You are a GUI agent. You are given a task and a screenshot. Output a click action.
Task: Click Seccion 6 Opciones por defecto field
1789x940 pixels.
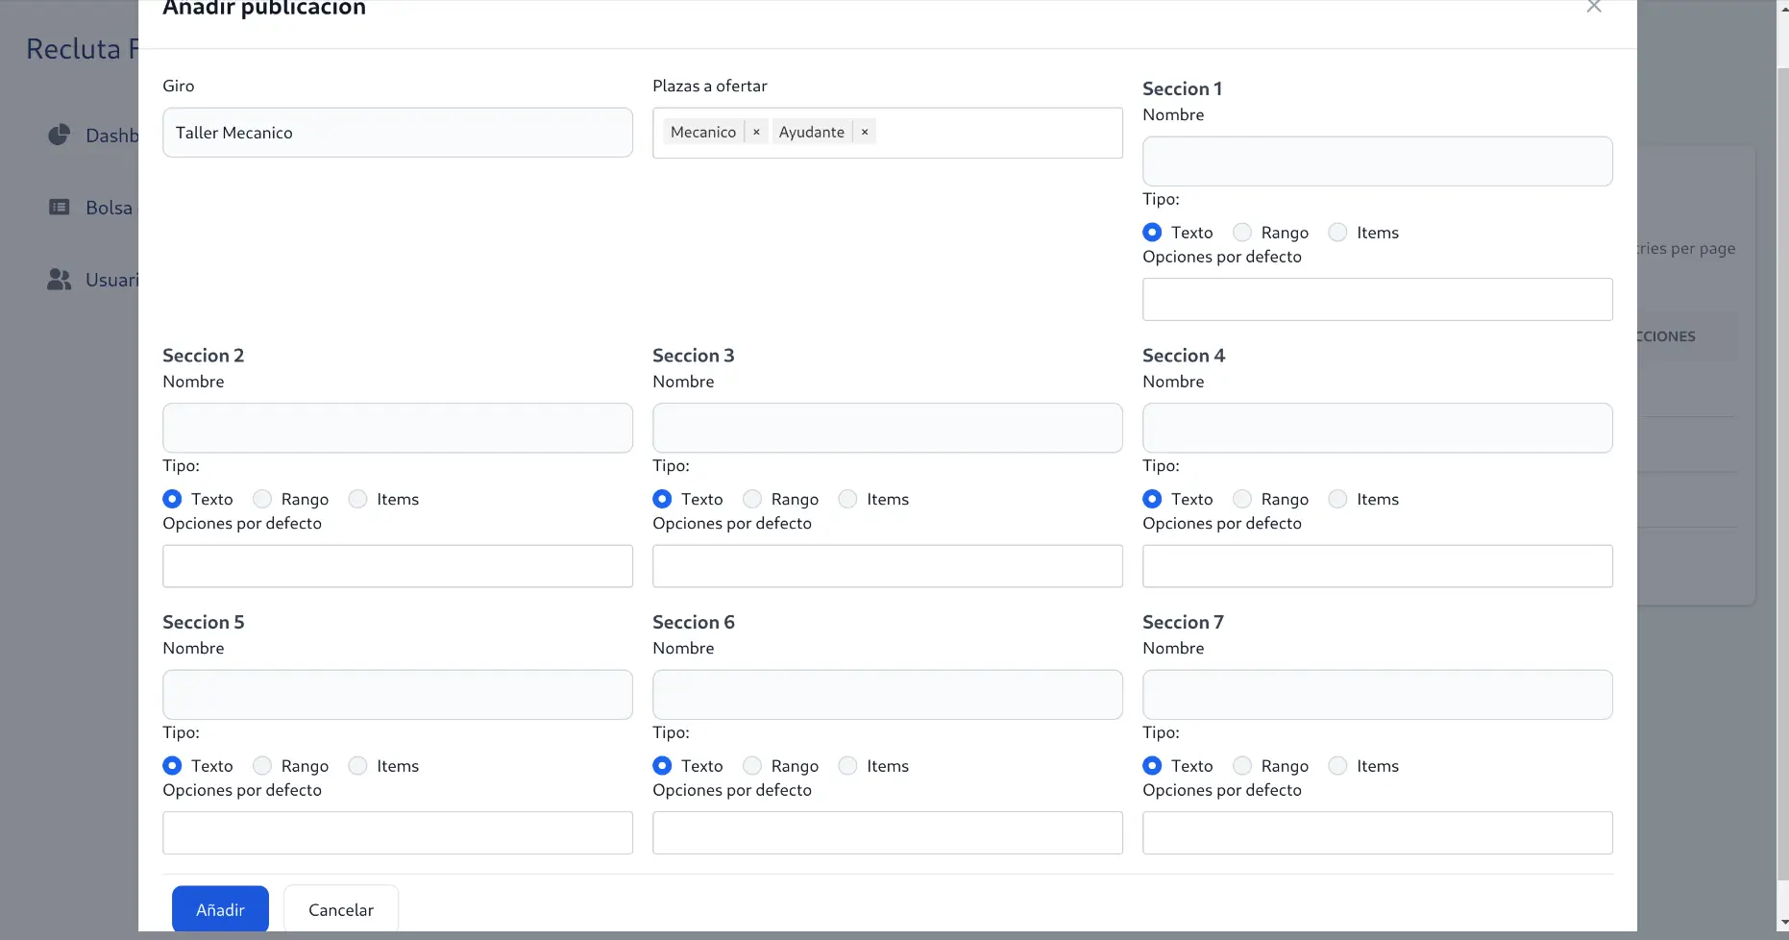tap(888, 833)
